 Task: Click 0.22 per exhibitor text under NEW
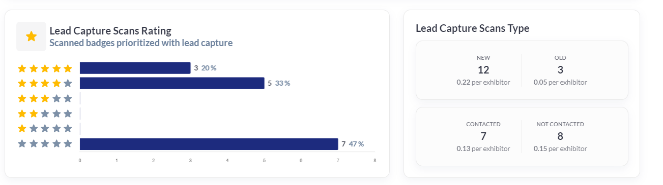pyautogui.click(x=483, y=82)
